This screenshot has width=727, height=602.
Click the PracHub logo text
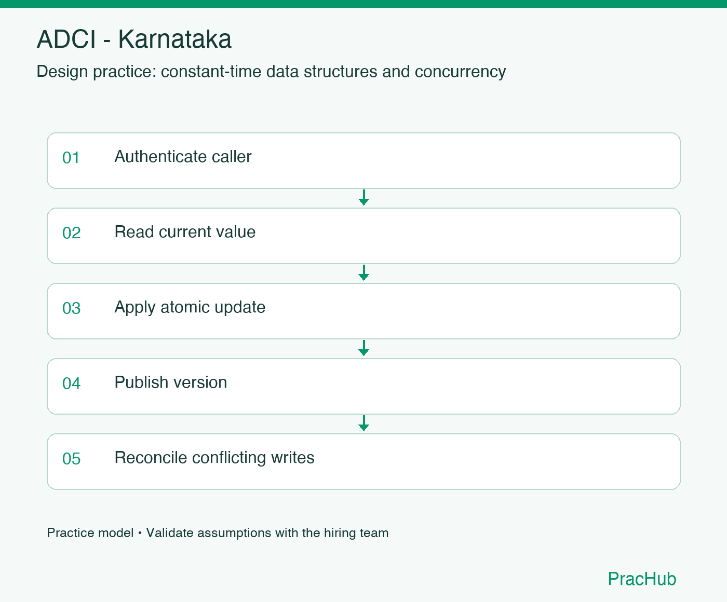(642, 579)
